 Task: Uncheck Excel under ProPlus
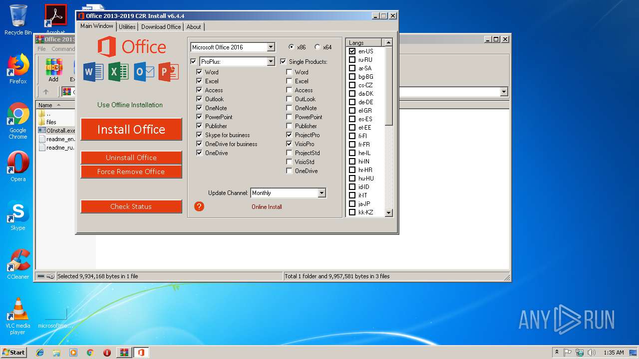point(200,81)
